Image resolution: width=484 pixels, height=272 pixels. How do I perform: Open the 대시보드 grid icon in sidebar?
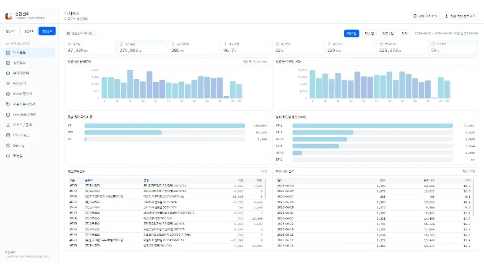tap(8, 53)
